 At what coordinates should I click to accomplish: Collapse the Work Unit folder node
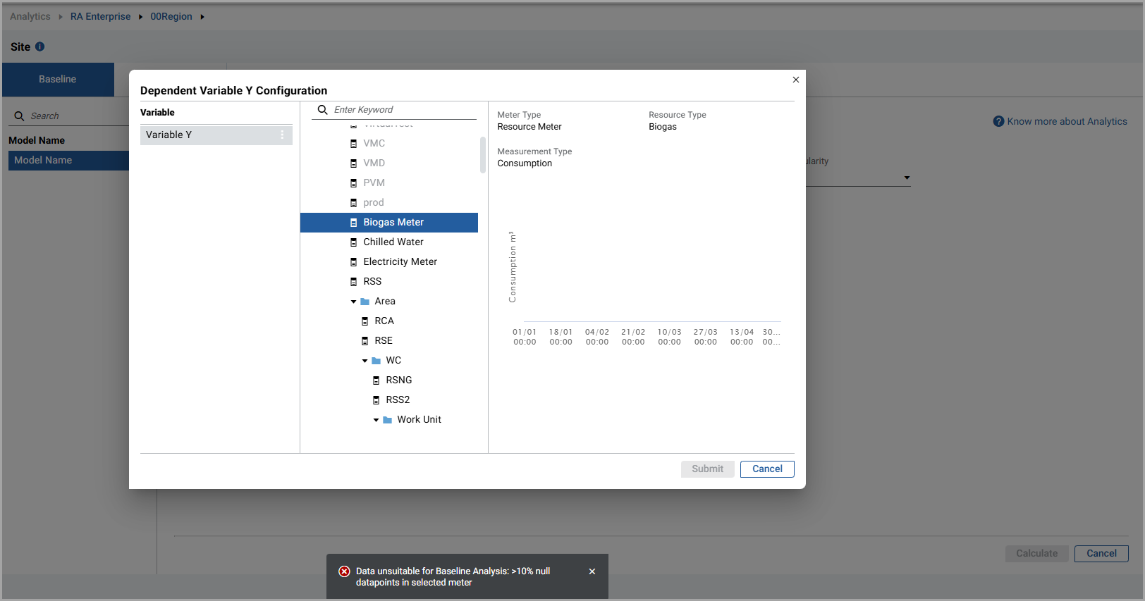(x=376, y=420)
